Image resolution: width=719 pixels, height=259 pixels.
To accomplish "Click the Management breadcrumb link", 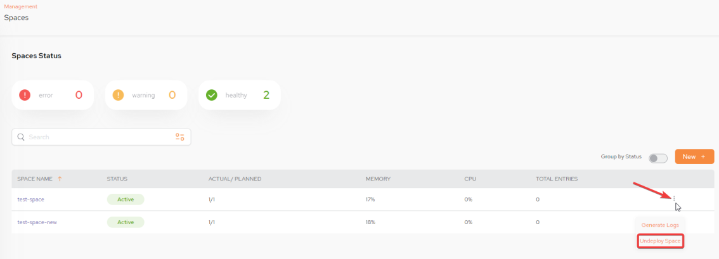I will (21, 7).
